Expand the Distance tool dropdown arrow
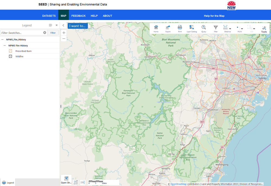Image resolution: width=271 pixels, height=186 pixels. 230,29
